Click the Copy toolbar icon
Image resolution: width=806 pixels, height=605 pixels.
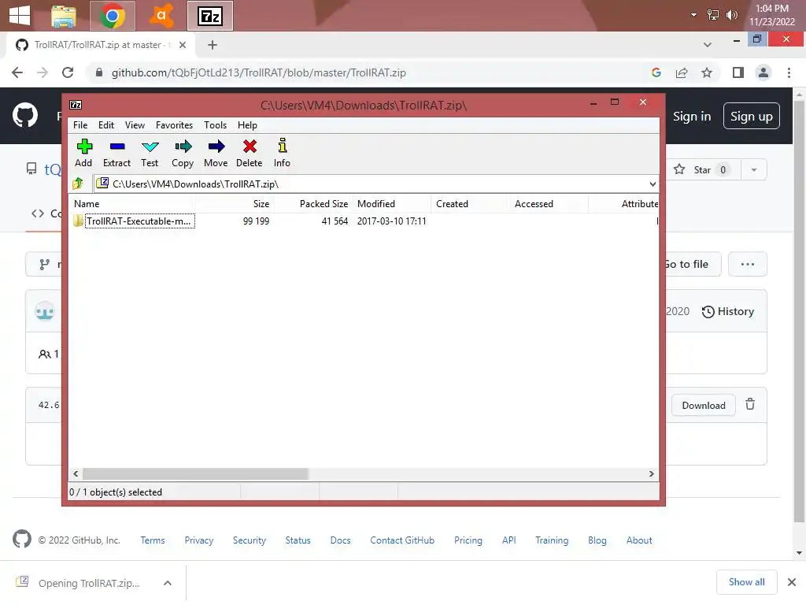click(x=183, y=147)
